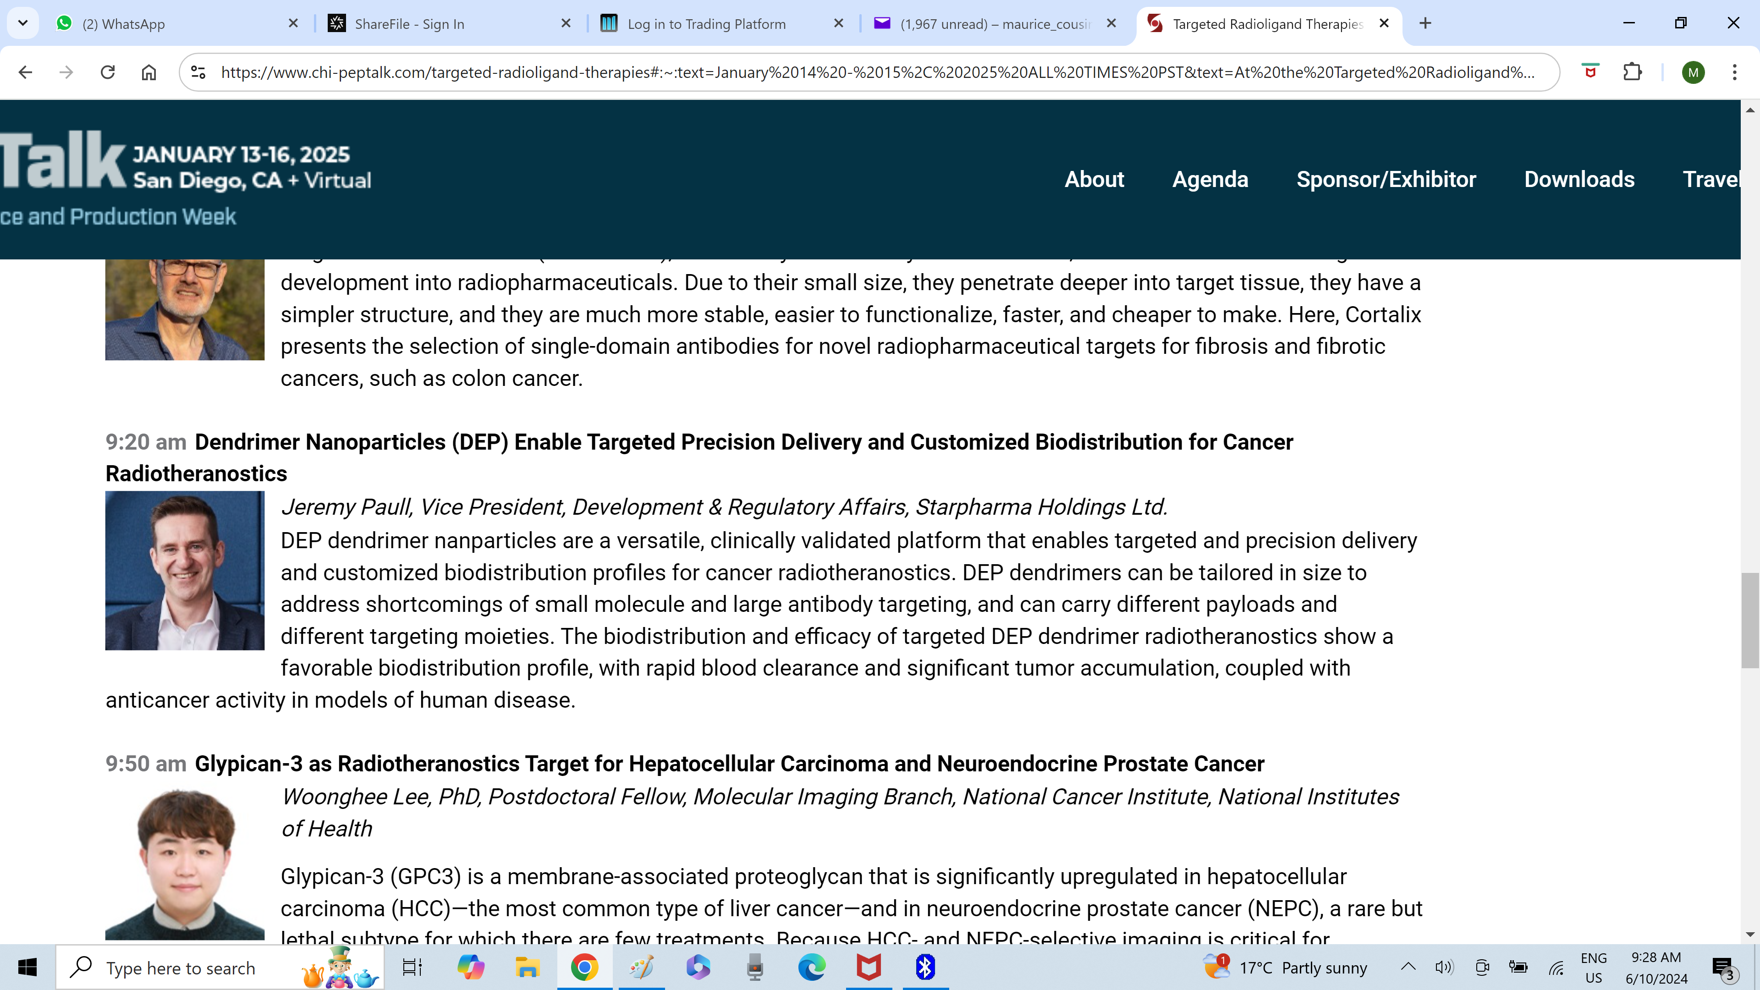Click the page vertical scrollbar thumb
The height and width of the screenshot is (990, 1760).
[1750, 621]
